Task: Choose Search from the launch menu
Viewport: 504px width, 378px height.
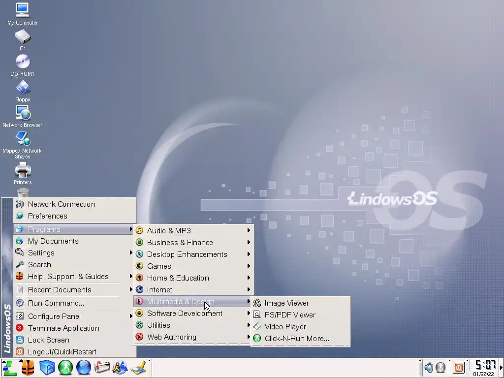Action: [74, 264]
